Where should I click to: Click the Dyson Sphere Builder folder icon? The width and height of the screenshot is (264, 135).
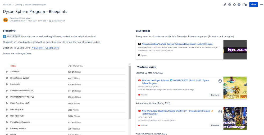pos(7,78)
